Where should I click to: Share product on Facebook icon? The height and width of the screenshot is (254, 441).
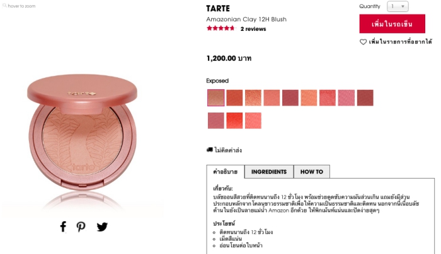tap(63, 226)
